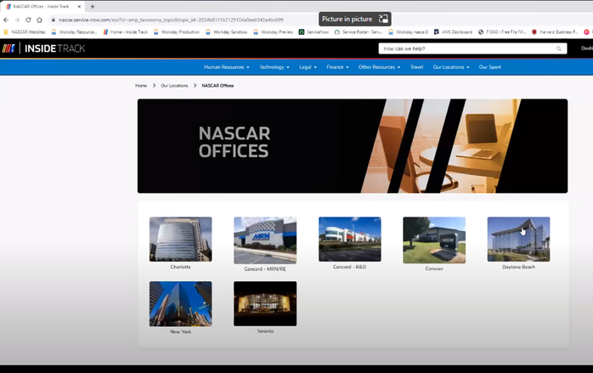Click the Our Locations breadcrumb link

point(174,86)
